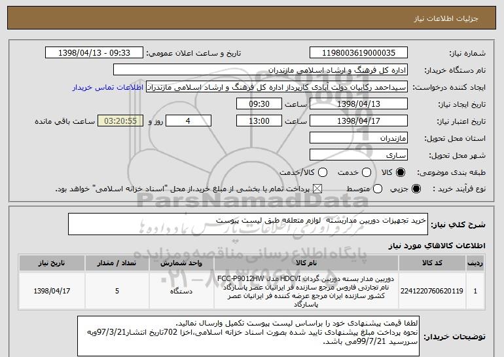The width and height of the screenshot is (504, 357).
Task: Click the نوع فرآیند خرید label
Action: pos(459,189)
